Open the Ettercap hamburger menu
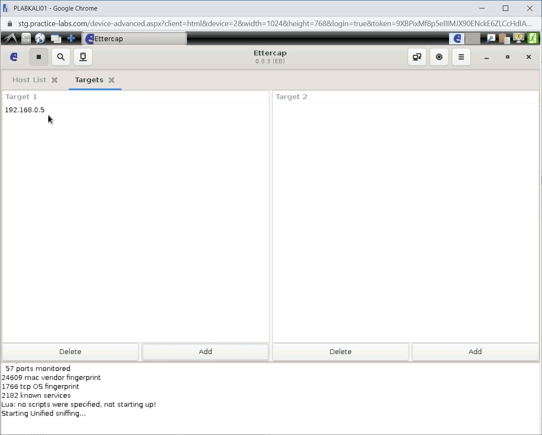 tap(461, 57)
